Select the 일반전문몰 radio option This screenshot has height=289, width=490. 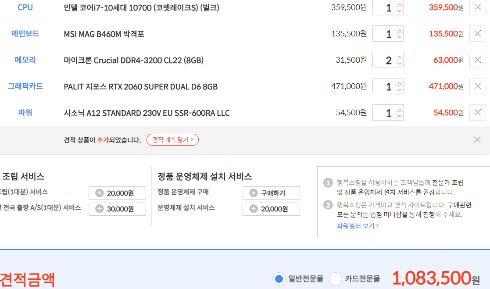pos(279,278)
